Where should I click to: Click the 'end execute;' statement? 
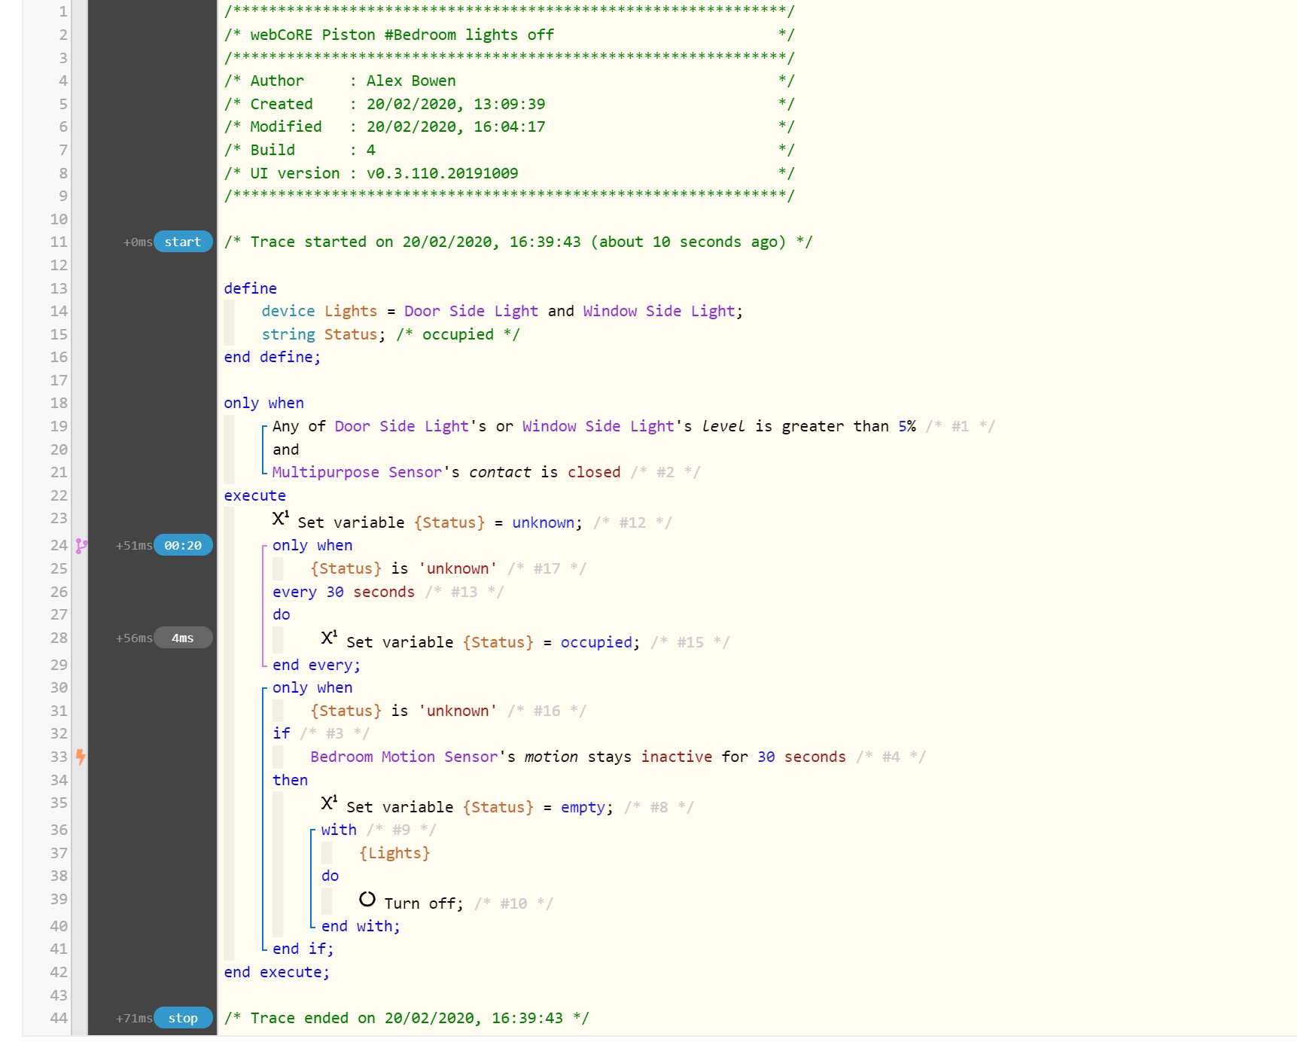tap(276, 972)
